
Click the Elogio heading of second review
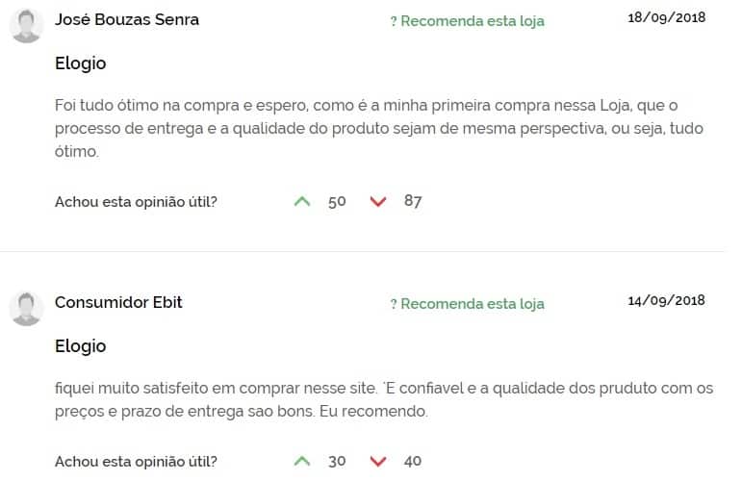(81, 346)
